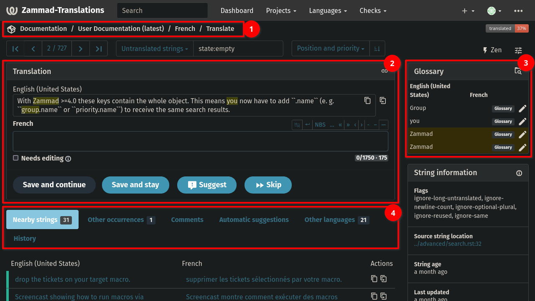Screen dimensions: 535x301
Task: Go to the first string
Action: (x=15, y=48)
